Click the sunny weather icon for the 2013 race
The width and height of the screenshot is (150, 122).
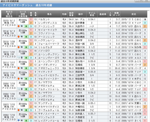(x=19, y=47)
